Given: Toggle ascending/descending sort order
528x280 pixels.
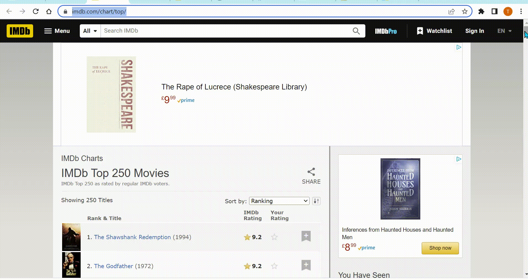Looking at the screenshot, I should tap(316, 201).
